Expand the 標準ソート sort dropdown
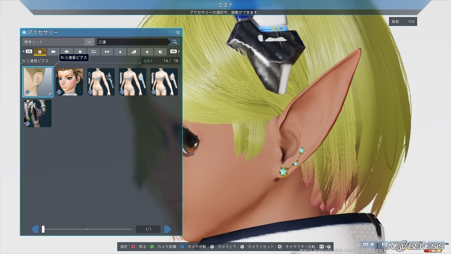451x254 pixels. pyautogui.click(x=58, y=42)
